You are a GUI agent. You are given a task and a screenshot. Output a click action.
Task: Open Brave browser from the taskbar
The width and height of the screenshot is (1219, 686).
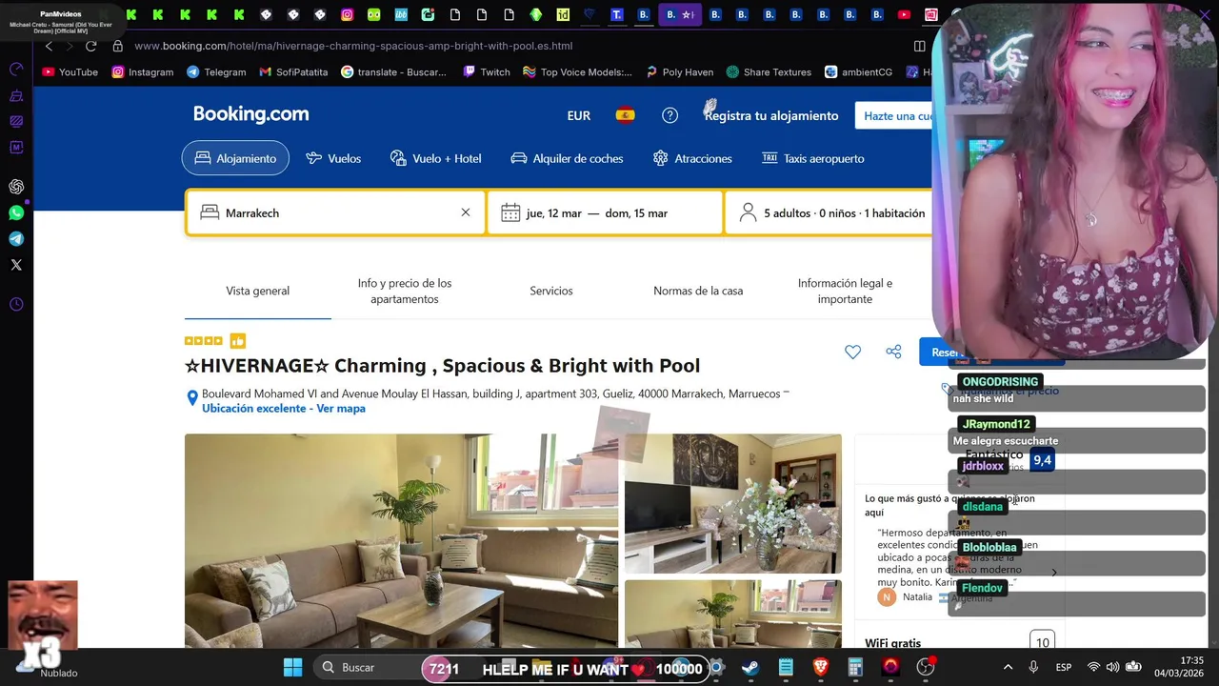pyautogui.click(x=820, y=668)
